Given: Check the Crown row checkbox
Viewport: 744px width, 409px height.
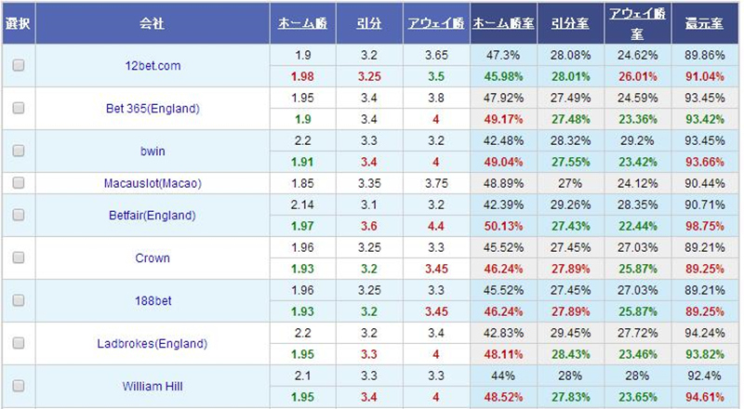Looking at the screenshot, I should (x=19, y=257).
